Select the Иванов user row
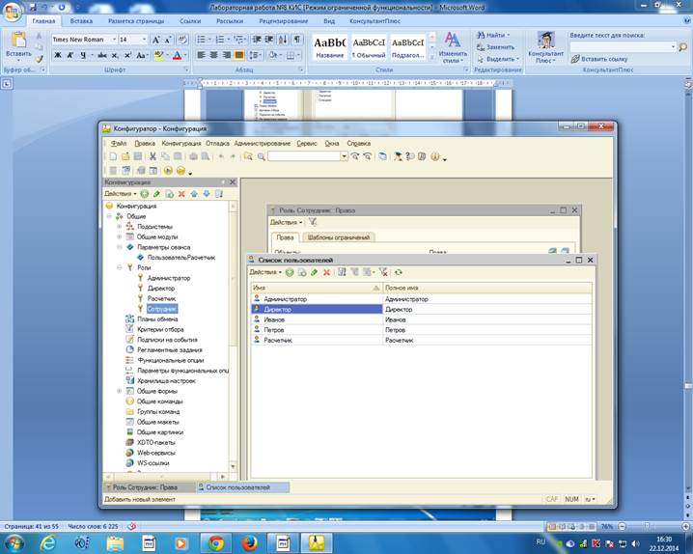The width and height of the screenshot is (693, 554). point(422,319)
